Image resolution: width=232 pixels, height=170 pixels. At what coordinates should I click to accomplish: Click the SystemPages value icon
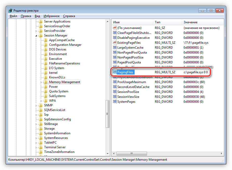click(115, 101)
